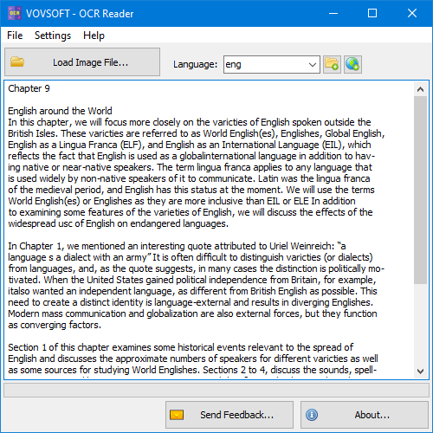The image size is (433, 433).
Task: Click the 'Language:' label
Action: pos(195,64)
